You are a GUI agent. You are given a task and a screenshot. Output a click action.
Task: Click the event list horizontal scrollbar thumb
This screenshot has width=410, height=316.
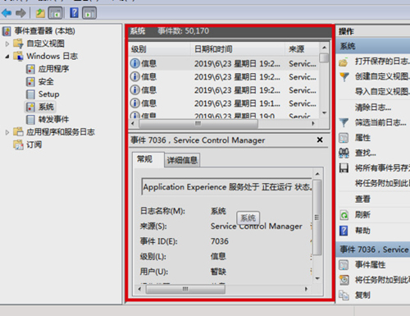coord(198,124)
